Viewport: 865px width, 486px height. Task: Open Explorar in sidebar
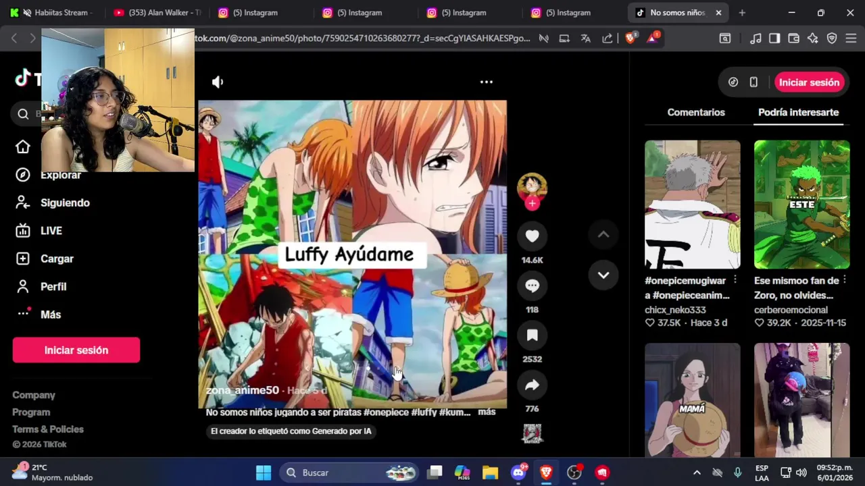(x=61, y=175)
